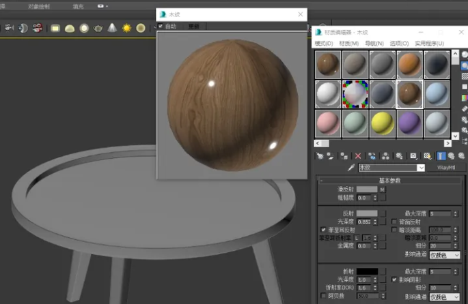Toggle the 自动 checkbox in preview window
The width and height of the screenshot is (468, 304).
[x=161, y=27]
